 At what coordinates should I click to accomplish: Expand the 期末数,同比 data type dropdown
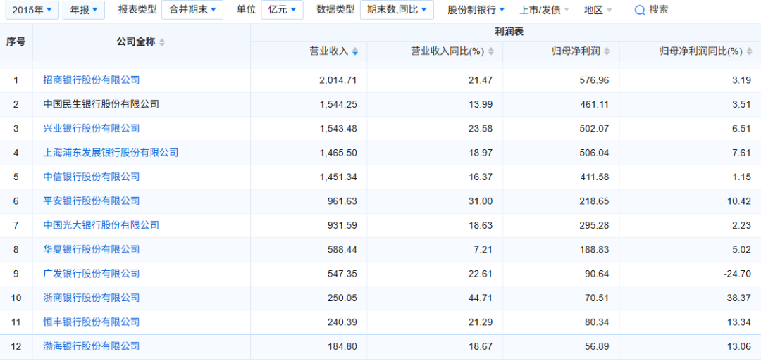[396, 10]
